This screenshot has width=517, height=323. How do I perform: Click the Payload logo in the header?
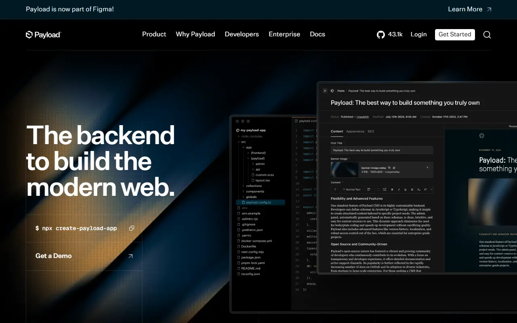[43, 35]
